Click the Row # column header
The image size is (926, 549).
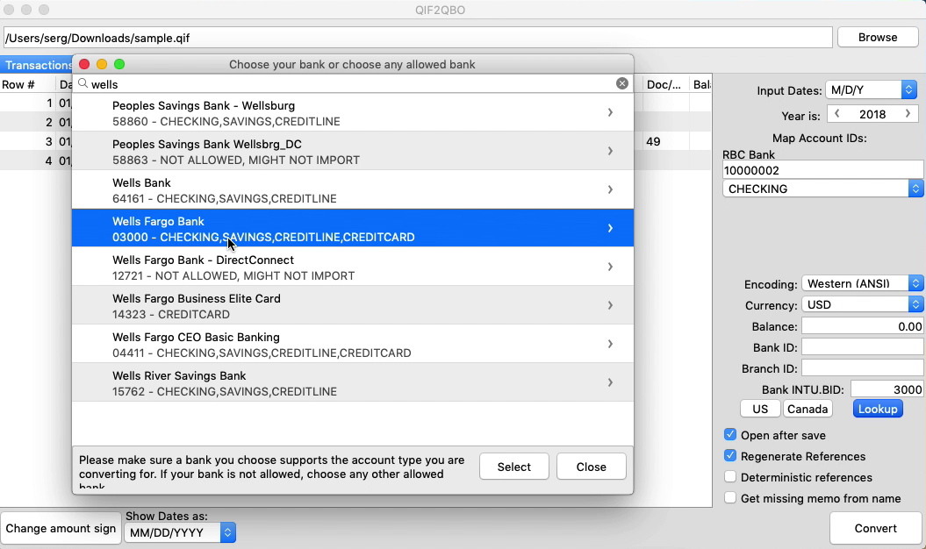pyautogui.click(x=28, y=84)
